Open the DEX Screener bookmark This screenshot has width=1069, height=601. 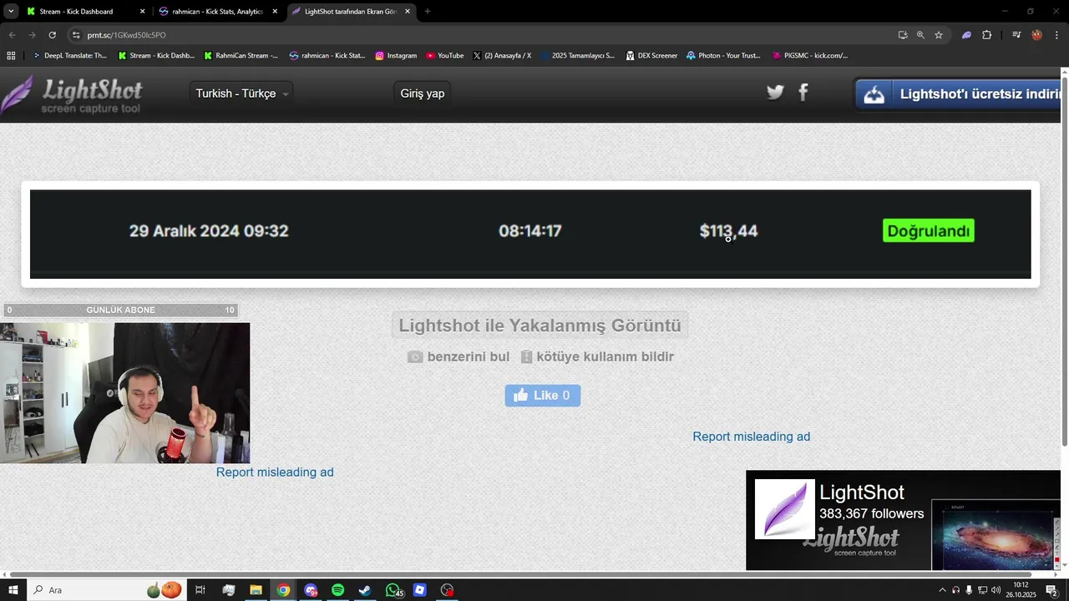(652, 56)
